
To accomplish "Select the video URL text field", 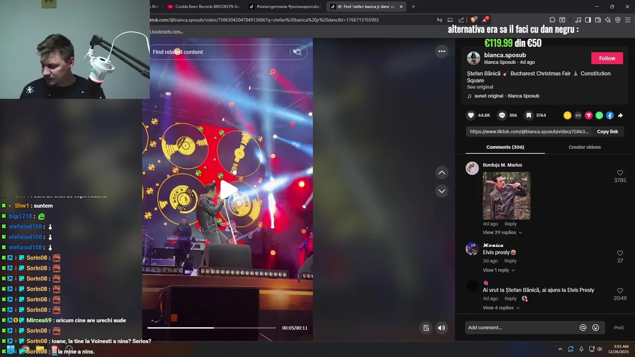I will click(x=529, y=131).
